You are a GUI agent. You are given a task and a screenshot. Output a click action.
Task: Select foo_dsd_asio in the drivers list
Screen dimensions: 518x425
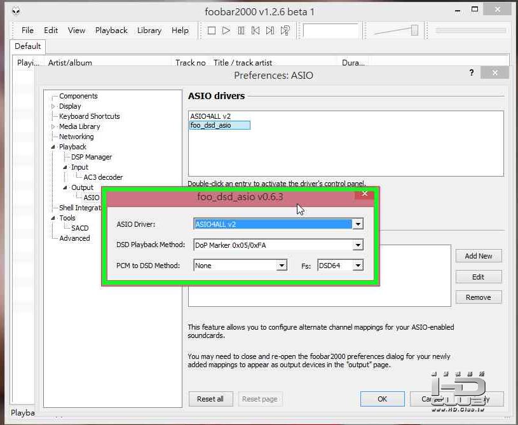[220, 125]
